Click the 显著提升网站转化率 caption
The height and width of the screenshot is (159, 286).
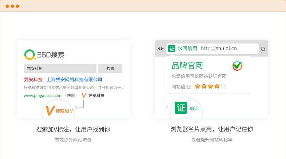click(212, 140)
